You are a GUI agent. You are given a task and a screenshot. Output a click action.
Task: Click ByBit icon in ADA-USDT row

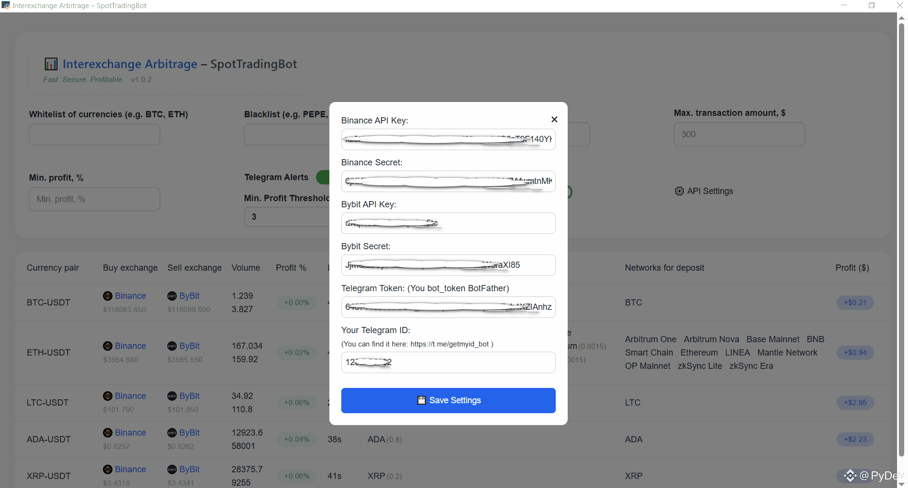[x=172, y=433]
